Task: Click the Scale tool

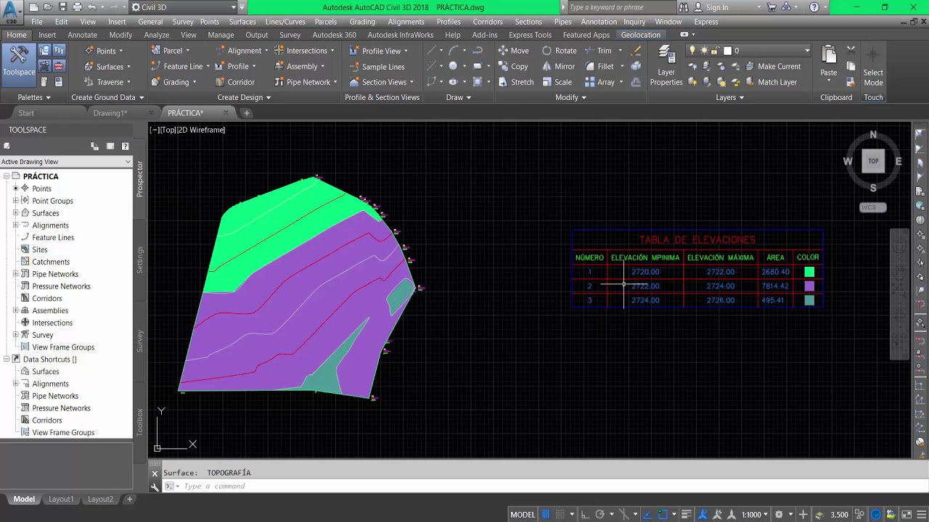Action: pos(556,83)
